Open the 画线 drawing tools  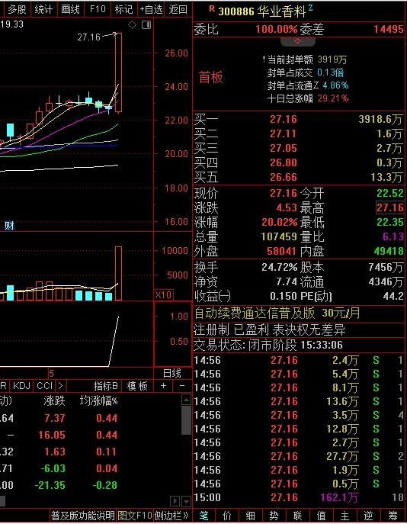pos(70,9)
